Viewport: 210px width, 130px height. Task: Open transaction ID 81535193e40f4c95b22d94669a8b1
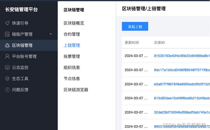pyautogui.click(x=182, y=56)
